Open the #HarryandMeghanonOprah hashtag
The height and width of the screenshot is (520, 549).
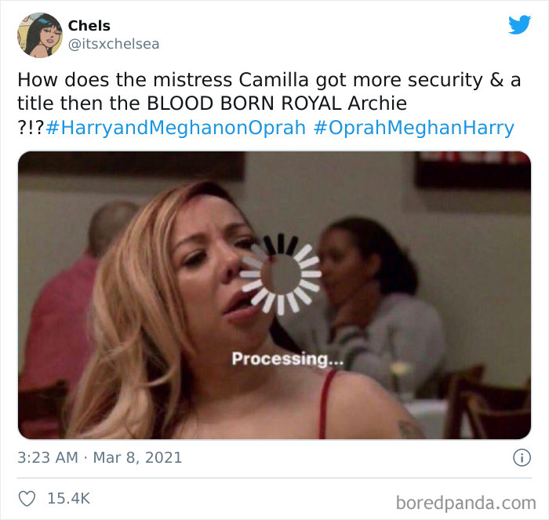pos(176,128)
